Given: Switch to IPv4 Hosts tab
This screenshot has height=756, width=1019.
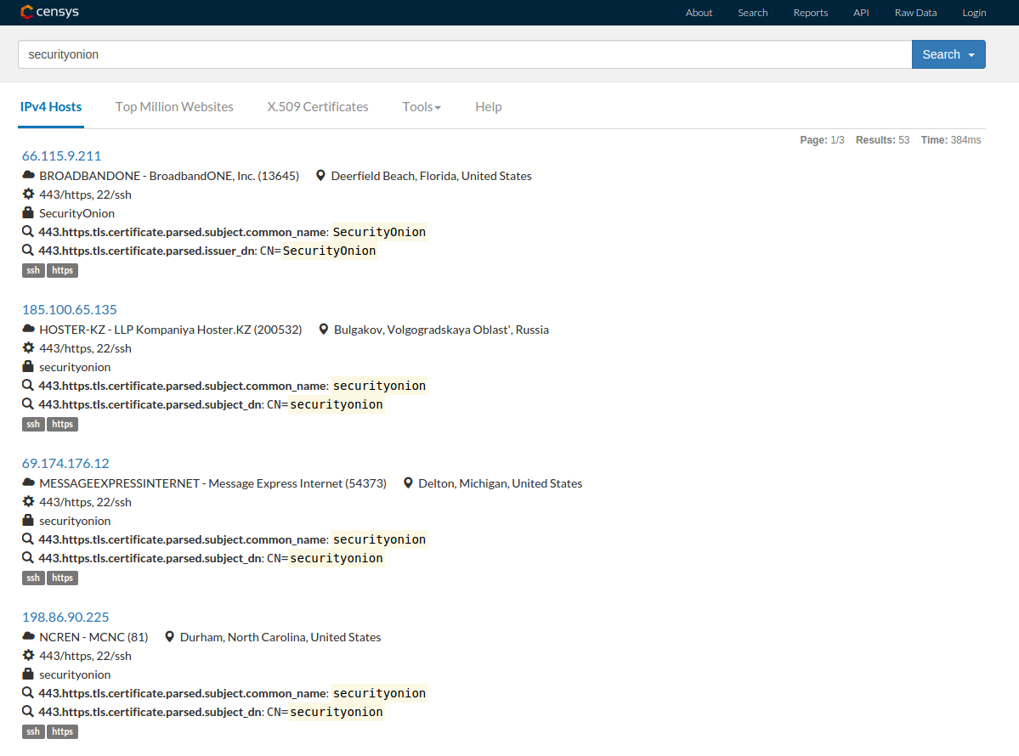Looking at the screenshot, I should 51,106.
